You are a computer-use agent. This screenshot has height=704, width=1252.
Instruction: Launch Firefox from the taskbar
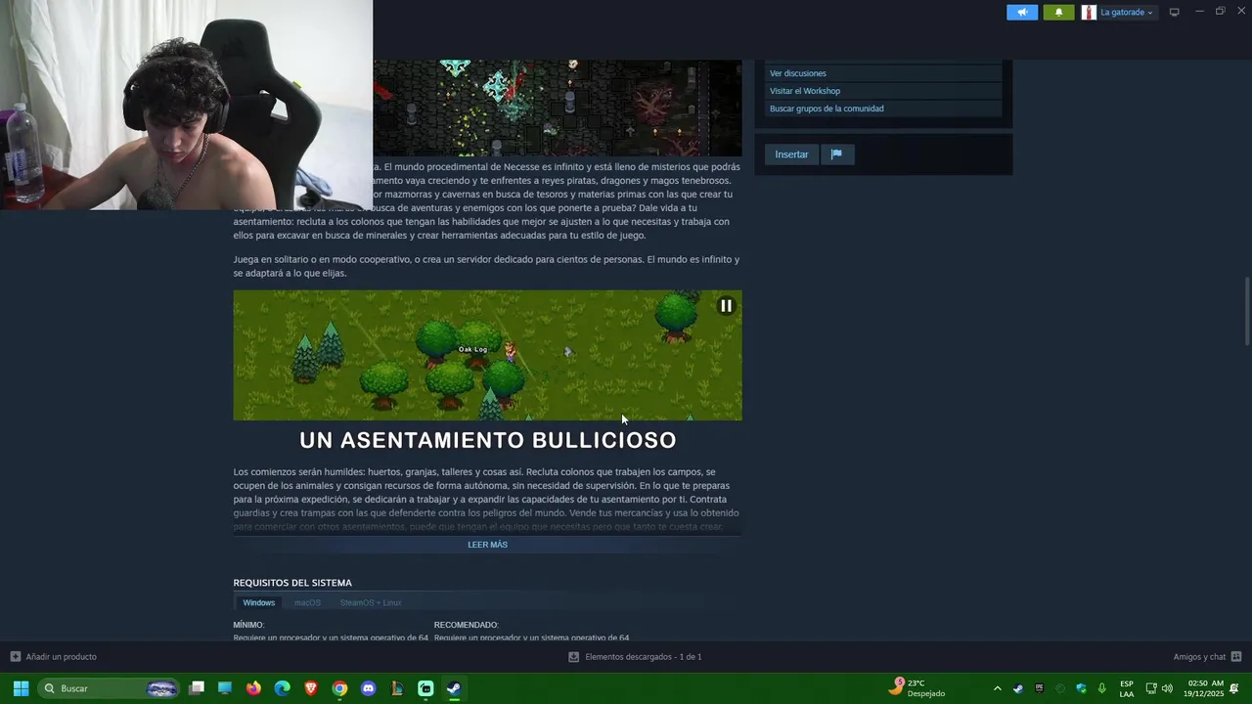(253, 688)
